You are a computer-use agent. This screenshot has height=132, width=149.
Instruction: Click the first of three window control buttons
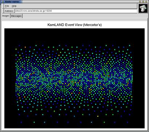pyautogui.click(x=140, y=2)
